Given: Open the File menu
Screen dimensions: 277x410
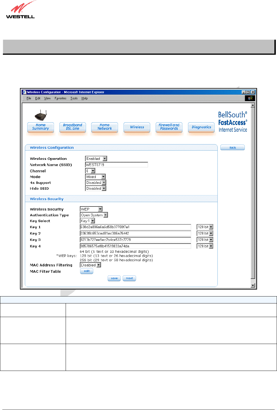Looking at the screenshot, I should click(x=29, y=98).
